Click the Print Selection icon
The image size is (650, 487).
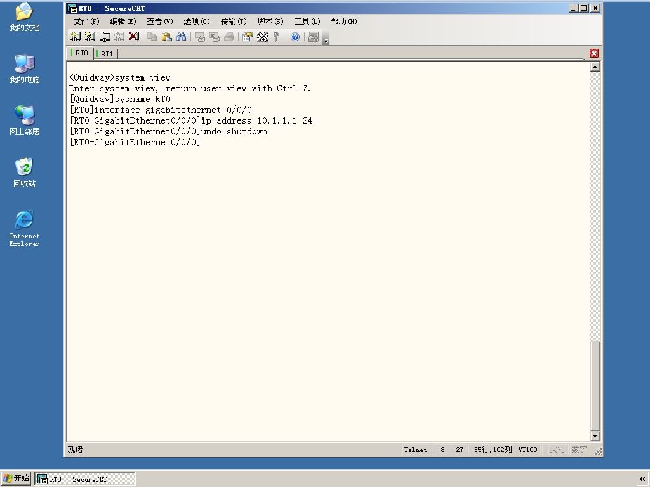215,37
